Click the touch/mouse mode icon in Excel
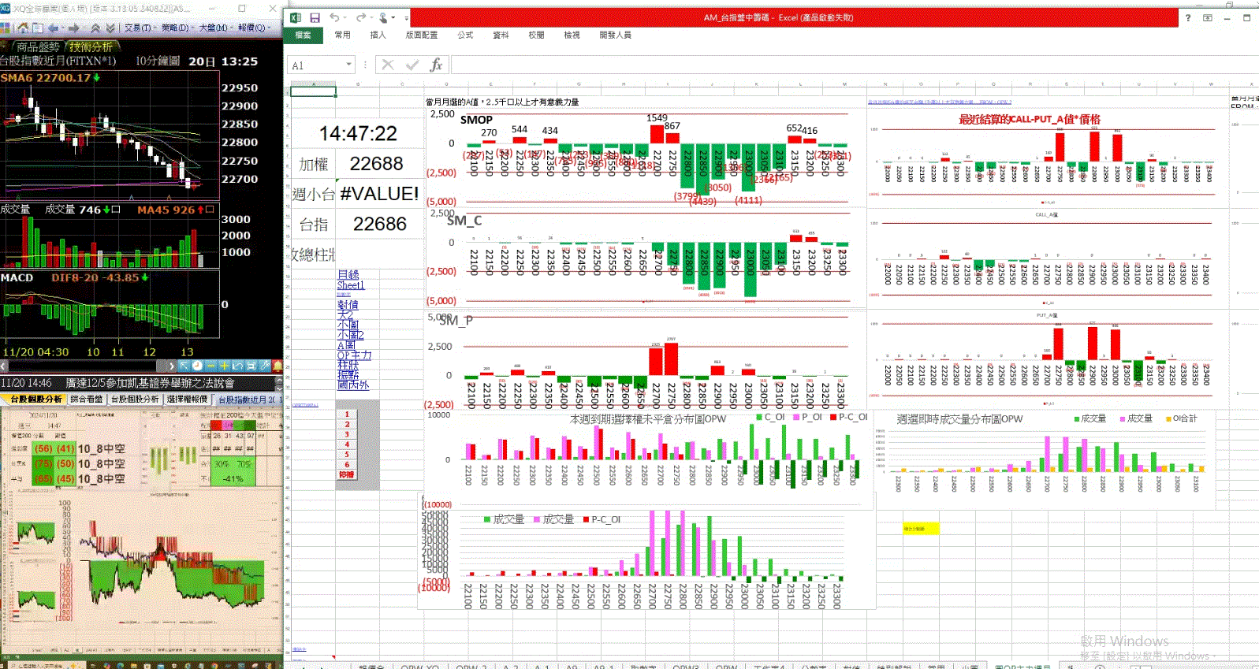The height and width of the screenshot is (669, 1259). 383,17
